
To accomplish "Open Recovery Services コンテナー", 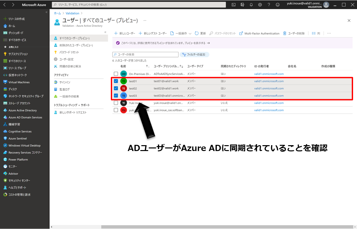I will (x=23, y=152).
